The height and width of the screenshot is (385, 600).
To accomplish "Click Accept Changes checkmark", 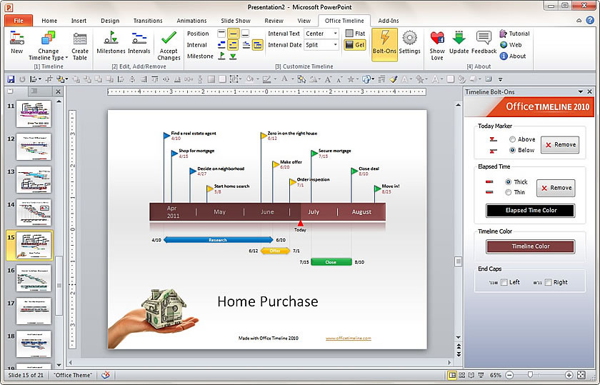I will coord(169,46).
